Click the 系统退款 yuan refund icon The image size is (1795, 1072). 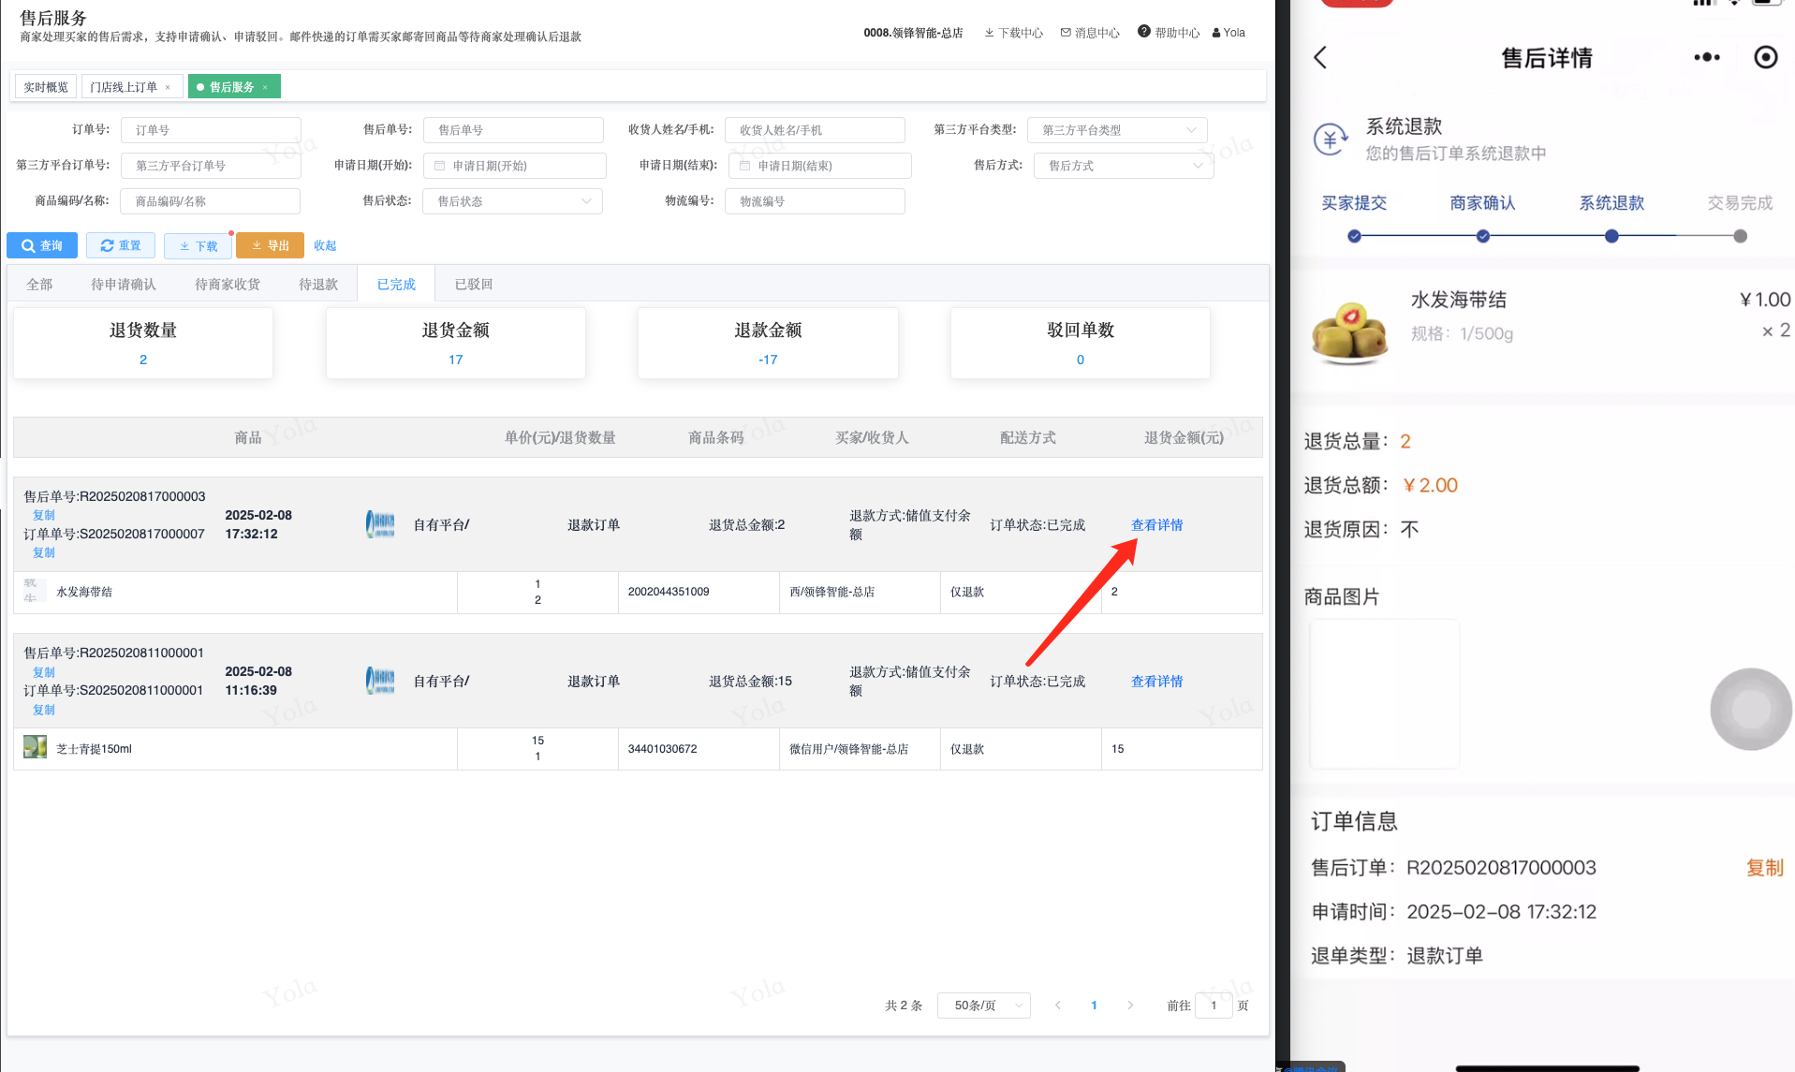pyautogui.click(x=1330, y=140)
